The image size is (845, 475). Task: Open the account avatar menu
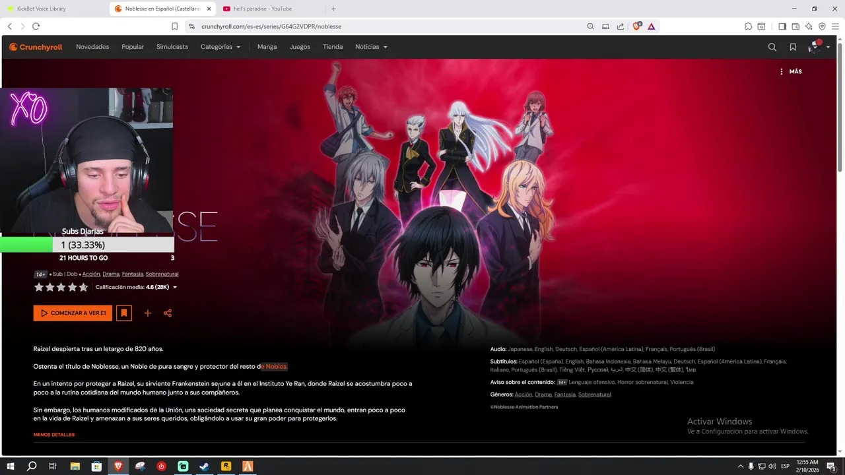(819, 47)
